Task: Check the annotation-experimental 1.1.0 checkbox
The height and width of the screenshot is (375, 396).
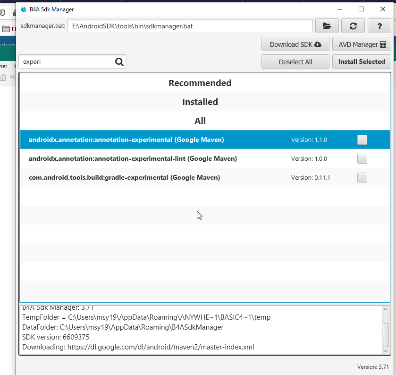Action: point(362,140)
